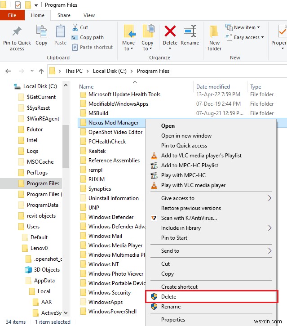This screenshot has width=287, height=326.
Task: Click the Nexus Mod Manager folder icon
Action: point(83,123)
